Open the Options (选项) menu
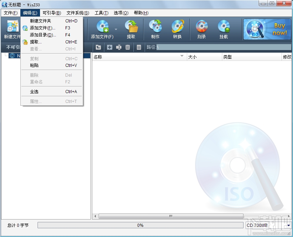 [121, 13]
